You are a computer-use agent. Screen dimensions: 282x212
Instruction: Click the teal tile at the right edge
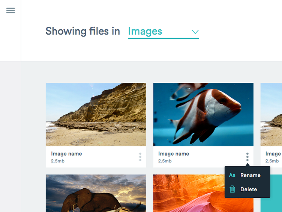click(x=271, y=194)
